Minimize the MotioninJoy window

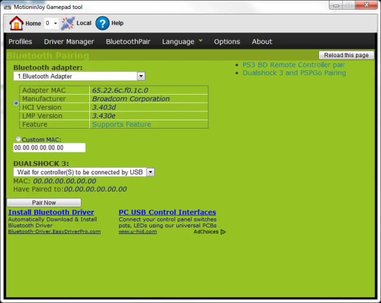coord(336,5)
